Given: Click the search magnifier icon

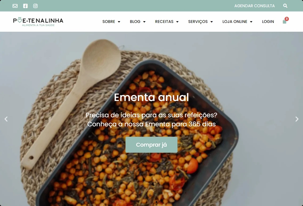Looking at the screenshot, I should (285, 6).
